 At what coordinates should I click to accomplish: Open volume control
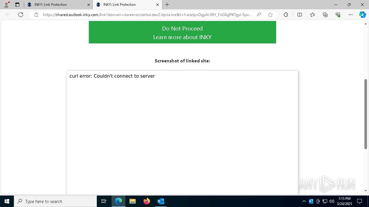point(332,201)
